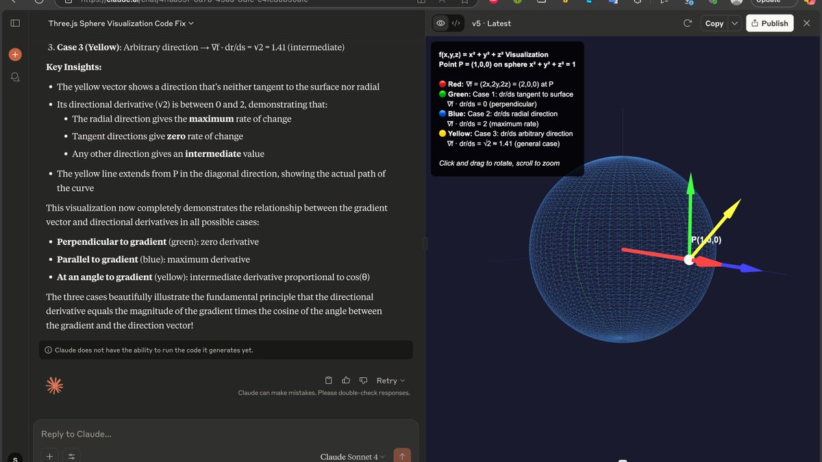Viewport: 822px width, 462px height.
Task: Give thumbs down feedback
Action: point(364,381)
